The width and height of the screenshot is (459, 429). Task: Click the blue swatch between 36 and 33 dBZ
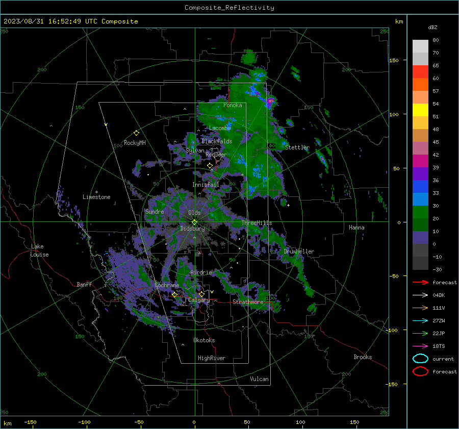pos(420,187)
